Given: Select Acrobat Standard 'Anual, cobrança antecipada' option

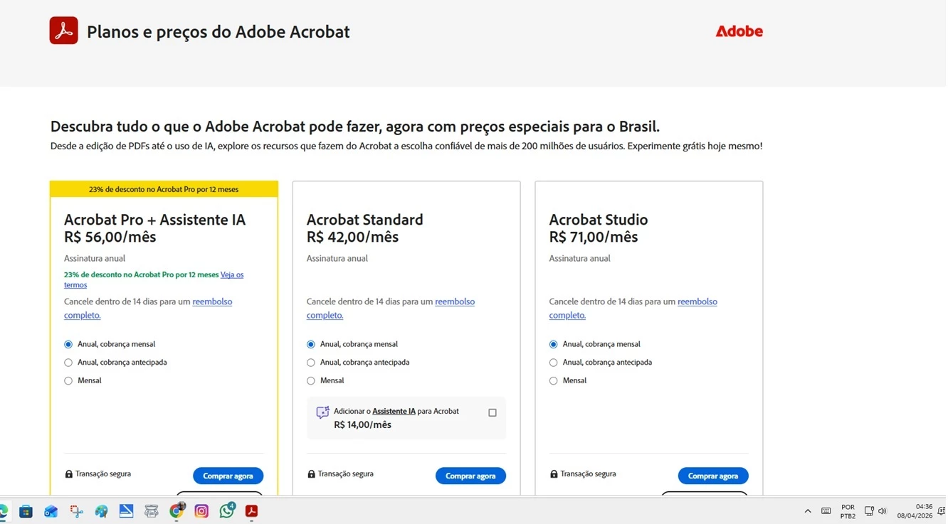Looking at the screenshot, I should coord(311,363).
